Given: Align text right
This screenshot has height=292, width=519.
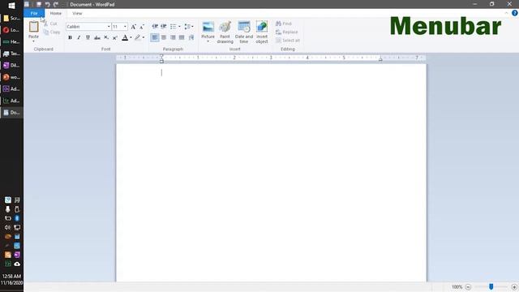Looking at the screenshot, I should click(173, 37).
